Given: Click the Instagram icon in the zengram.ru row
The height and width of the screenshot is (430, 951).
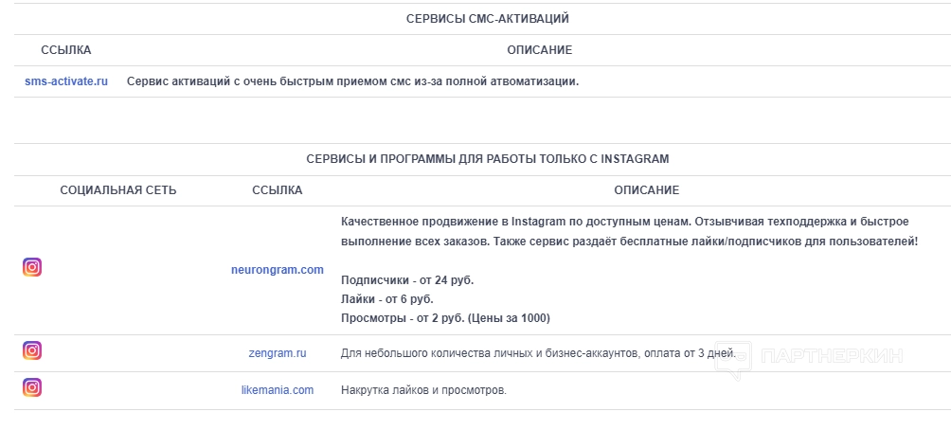Looking at the screenshot, I should pos(32,350).
